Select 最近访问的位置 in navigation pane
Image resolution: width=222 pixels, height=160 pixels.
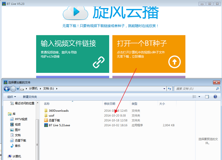click(25, 103)
